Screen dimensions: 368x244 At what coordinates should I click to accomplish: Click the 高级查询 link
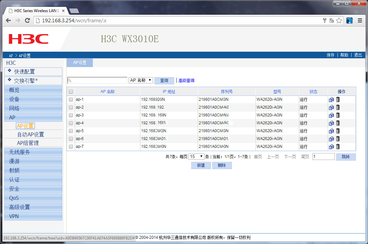186,80
